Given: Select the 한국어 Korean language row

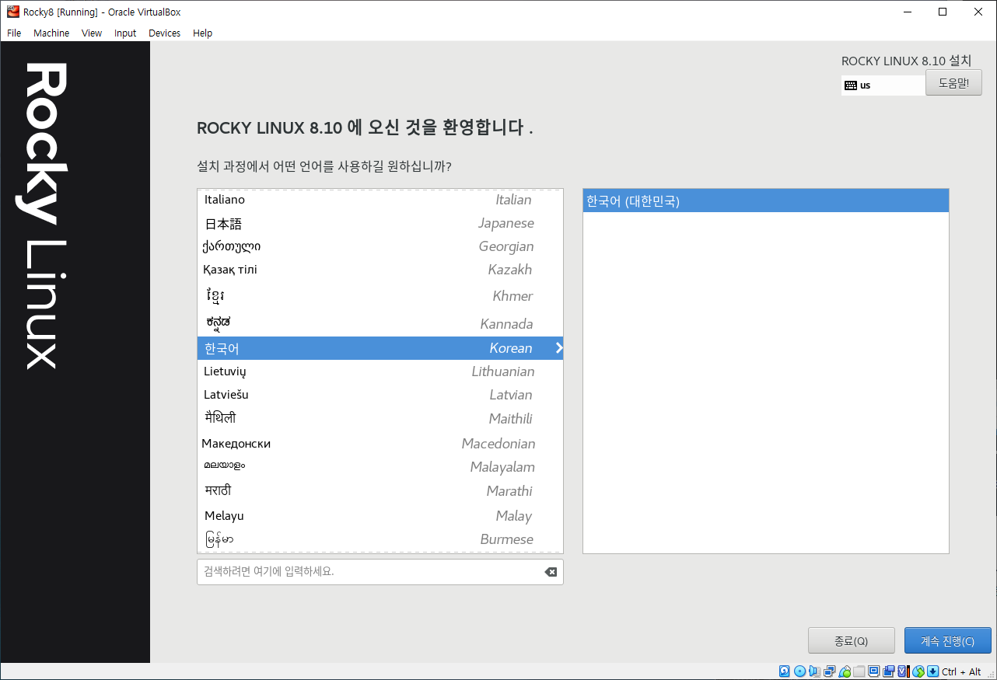Looking at the screenshot, I should [x=380, y=348].
